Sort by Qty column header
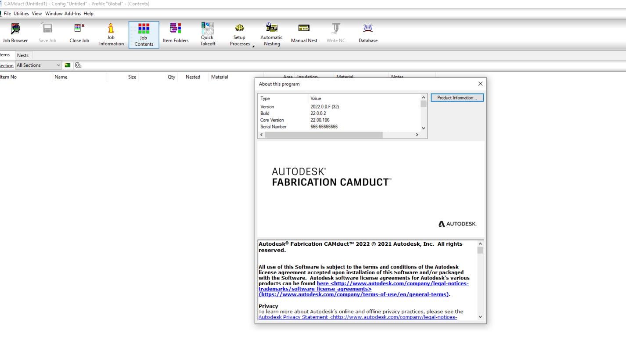 [x=158, y=77]
